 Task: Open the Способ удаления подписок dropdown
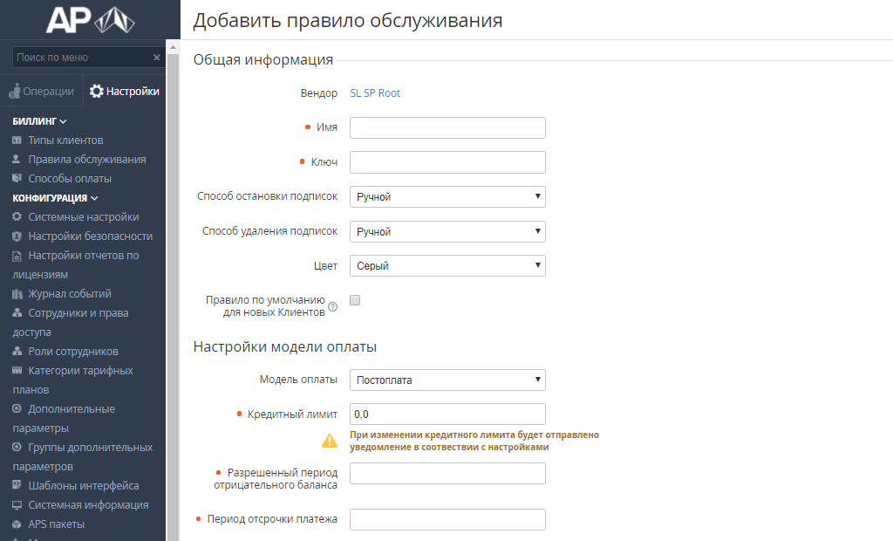click(447, 231)
